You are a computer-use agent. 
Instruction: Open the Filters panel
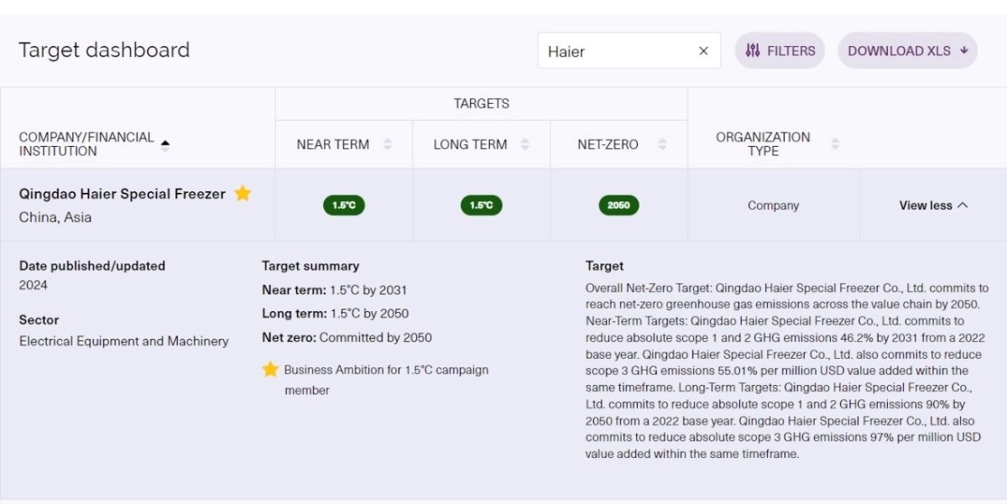point(780,51)
